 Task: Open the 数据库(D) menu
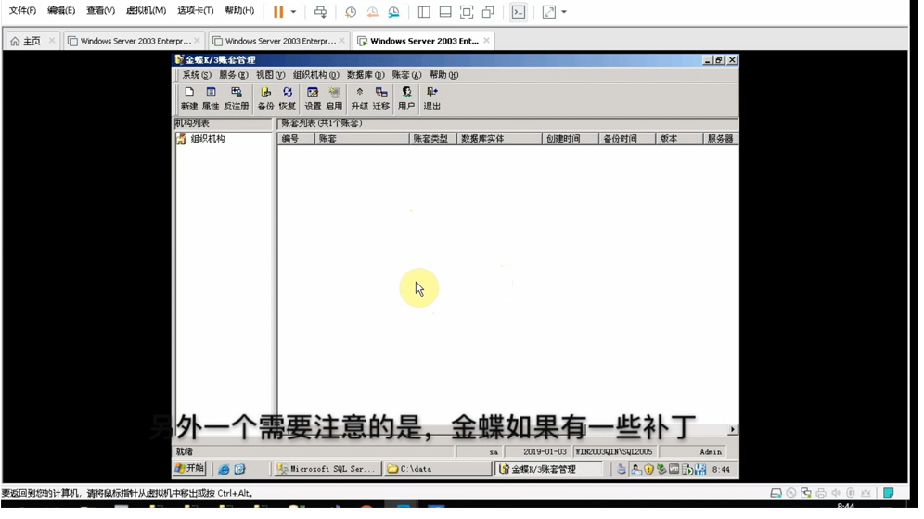click(x=366, y=75)
